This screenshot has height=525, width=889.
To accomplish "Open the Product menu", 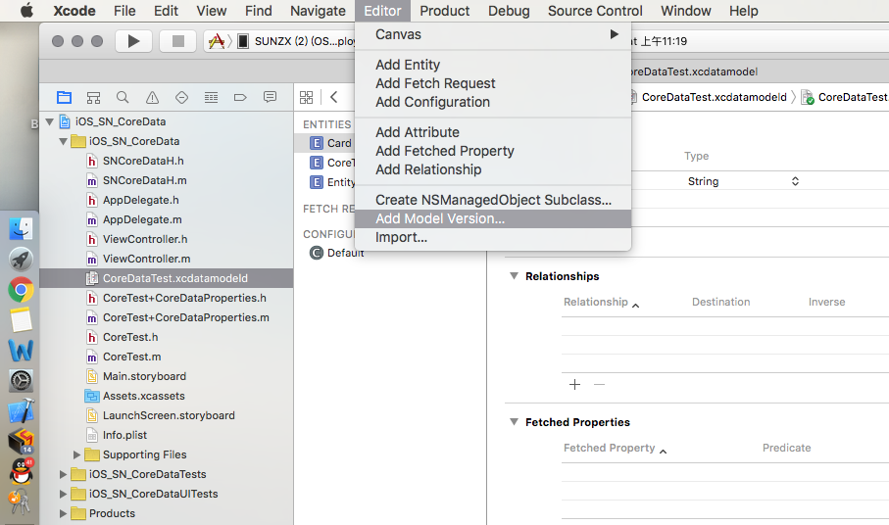I will (445, 11).
